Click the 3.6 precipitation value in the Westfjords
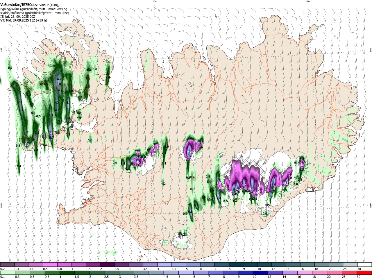Viewport: 372px width, 279px height. pyautogui.click(x=54, y=76)
